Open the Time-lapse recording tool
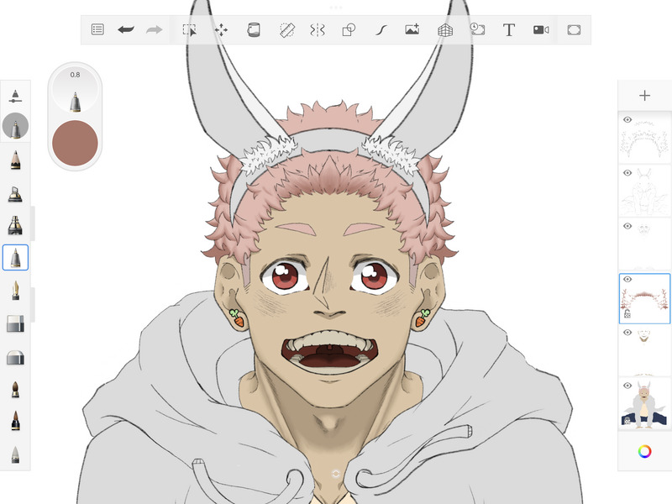 (x=477, y=29)
